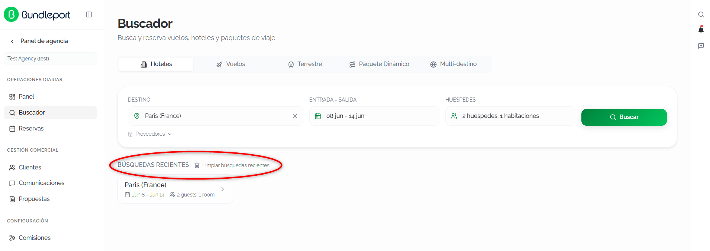The height and width of the screenshot is (251, 710).
Task: Open the guests selector 2 huéspedes, 1 habitaciones
Action: pyautogui.click(x=510, y=116)
